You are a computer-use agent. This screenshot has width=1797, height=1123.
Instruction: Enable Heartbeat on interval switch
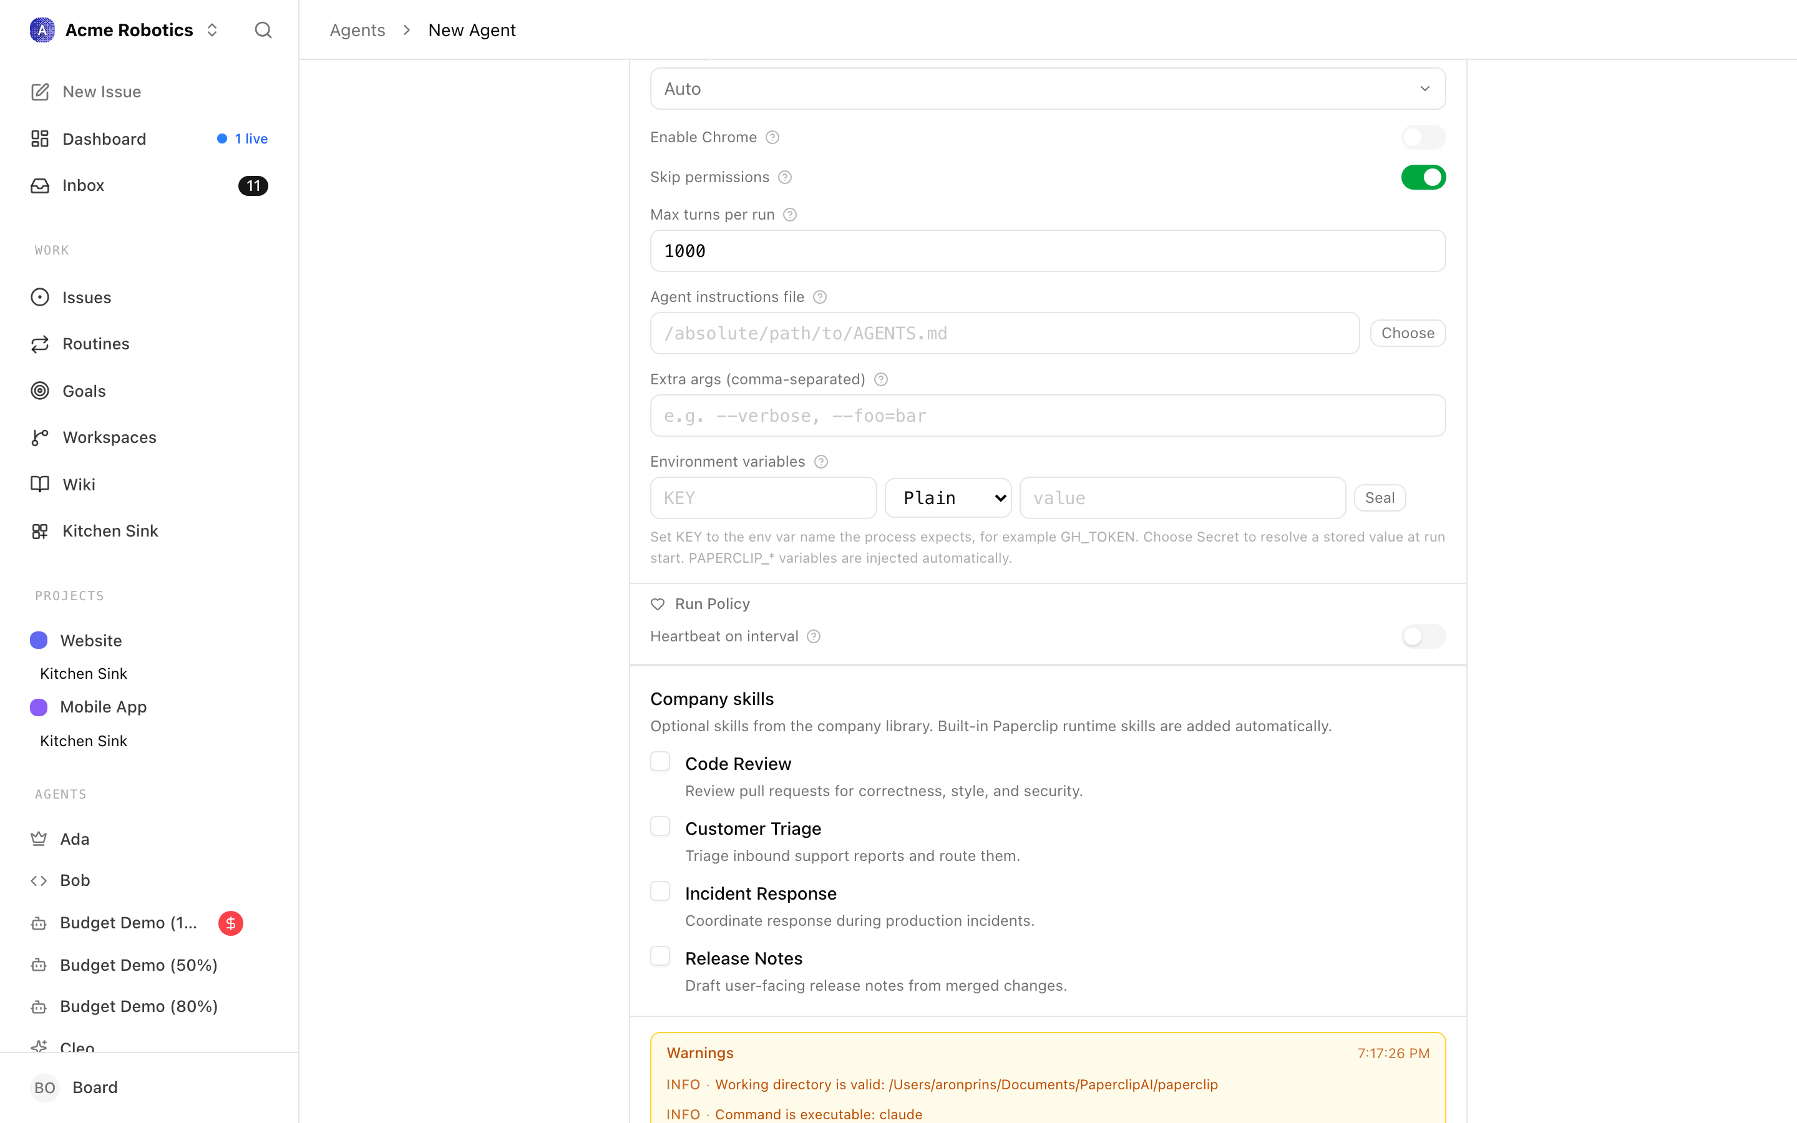pyautogui.click(x=1423, y=636)
